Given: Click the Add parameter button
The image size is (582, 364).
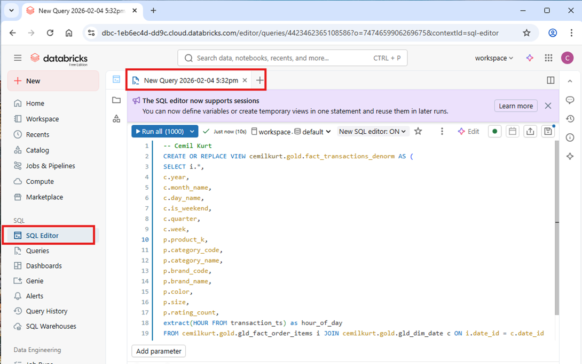Looking at the screenshot, I should click(x=159, y=351).
